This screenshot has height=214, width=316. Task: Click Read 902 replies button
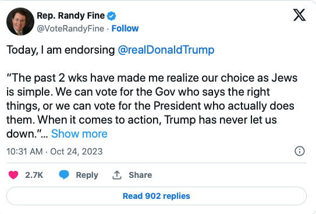point(157,196)
